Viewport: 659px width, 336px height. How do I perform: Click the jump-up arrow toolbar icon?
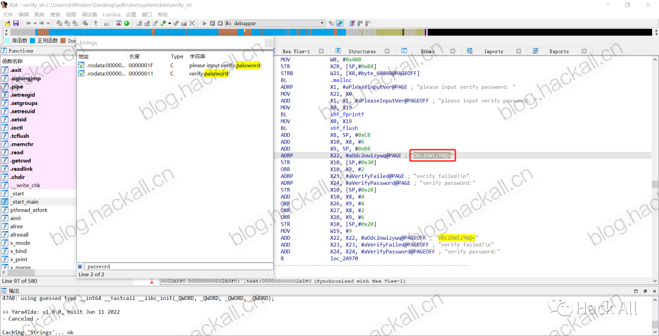coord(95,23)
